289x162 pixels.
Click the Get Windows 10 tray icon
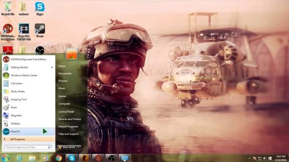point(270,158)
